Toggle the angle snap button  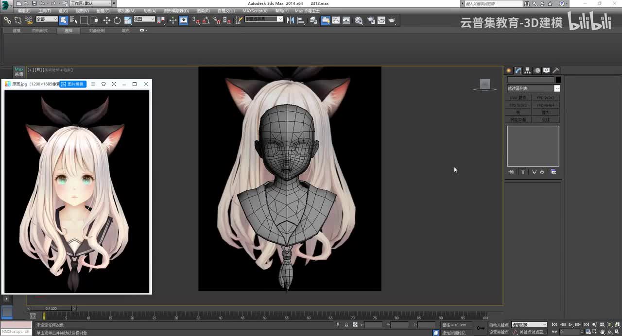click(206, 20)
